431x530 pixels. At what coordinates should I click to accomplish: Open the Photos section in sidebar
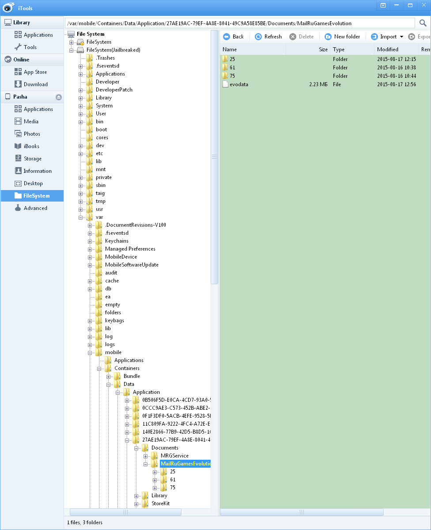(32, 134)
